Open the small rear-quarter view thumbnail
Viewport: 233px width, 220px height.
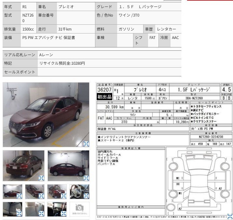point(57,192)
